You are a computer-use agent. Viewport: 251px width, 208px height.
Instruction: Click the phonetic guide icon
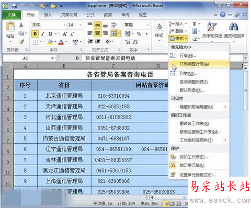[75, 42]
